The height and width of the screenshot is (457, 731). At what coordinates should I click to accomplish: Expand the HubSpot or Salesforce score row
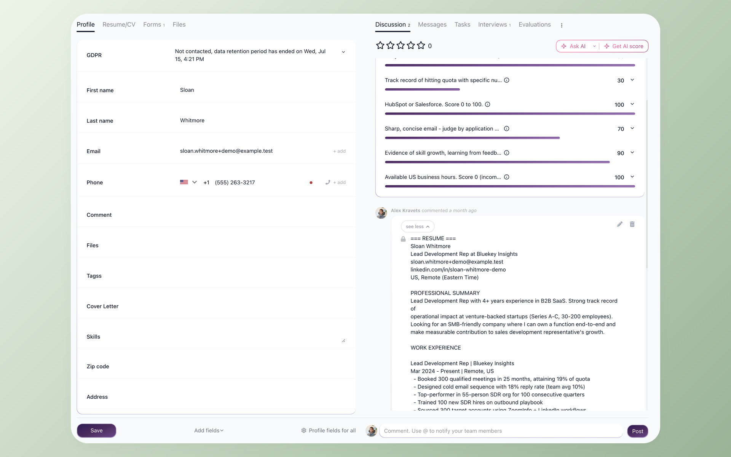click(x=632, y=104)
